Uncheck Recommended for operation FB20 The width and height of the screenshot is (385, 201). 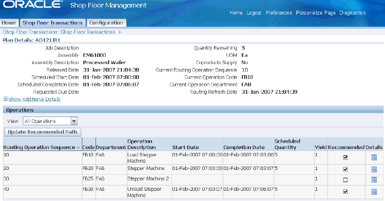point(345,169)
